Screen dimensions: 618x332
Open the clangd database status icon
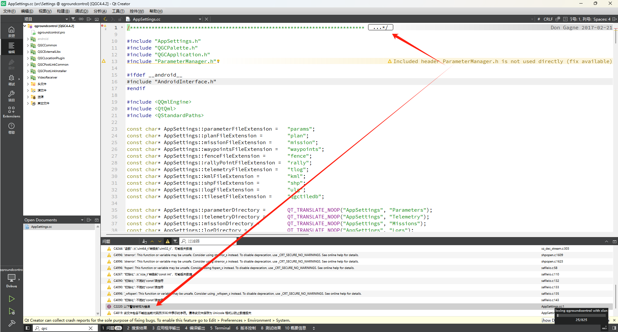(558, 19)
